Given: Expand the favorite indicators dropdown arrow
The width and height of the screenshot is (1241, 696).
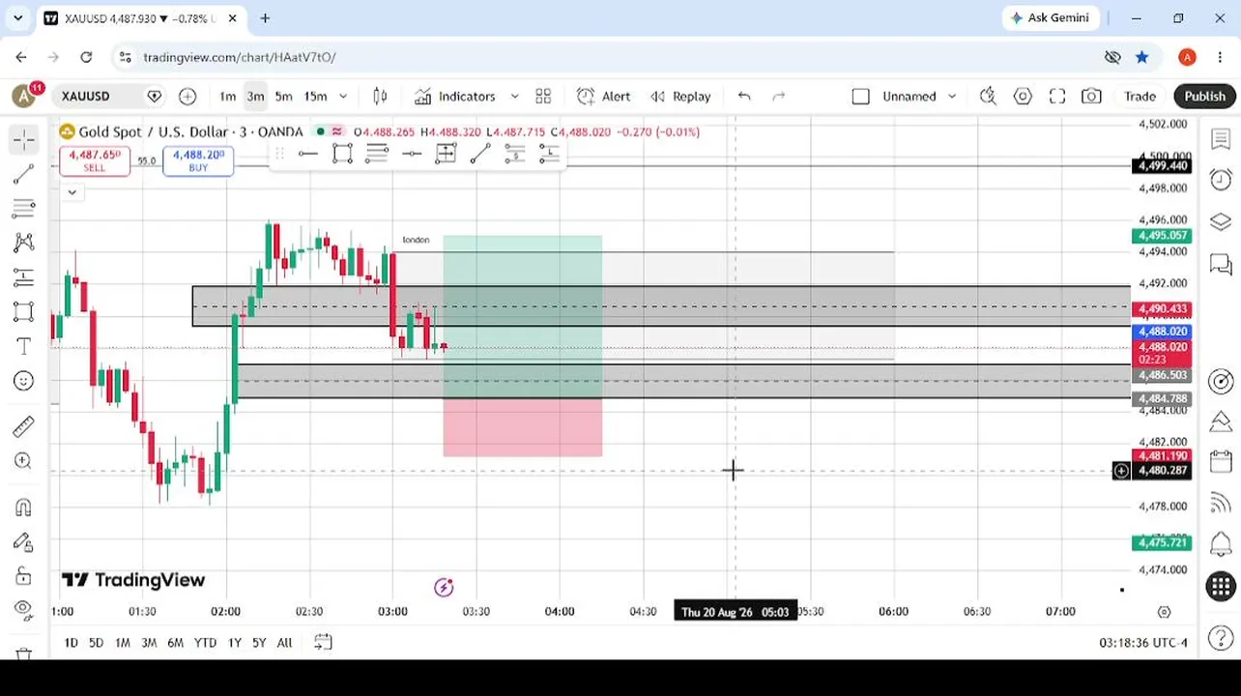Looking at the screenshot, I should click(514, 96).
